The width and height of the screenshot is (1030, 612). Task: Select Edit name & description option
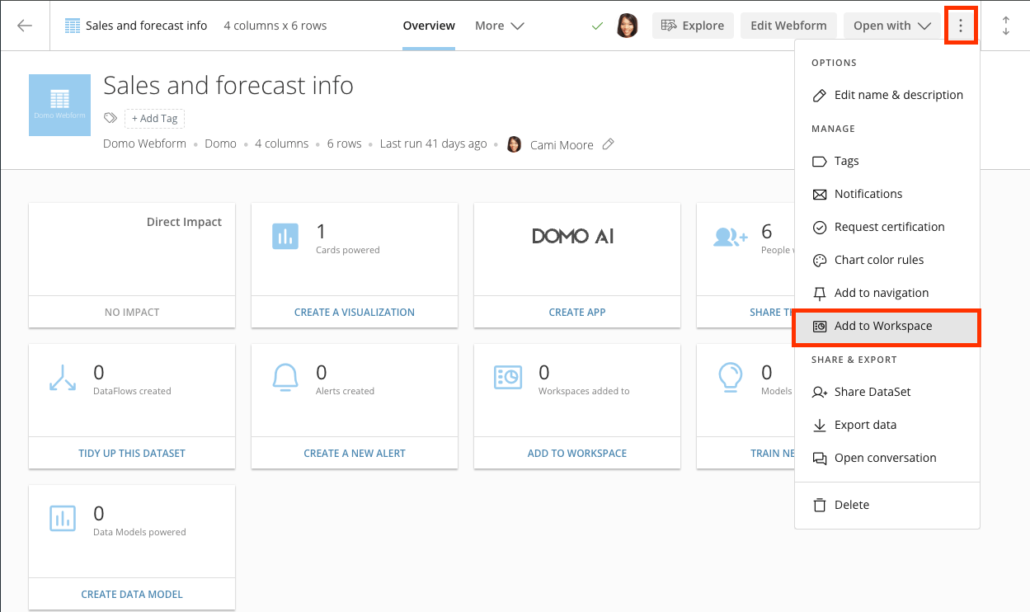pos(887,95)
